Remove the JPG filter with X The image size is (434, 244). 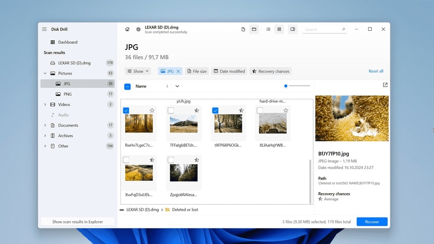178,71
